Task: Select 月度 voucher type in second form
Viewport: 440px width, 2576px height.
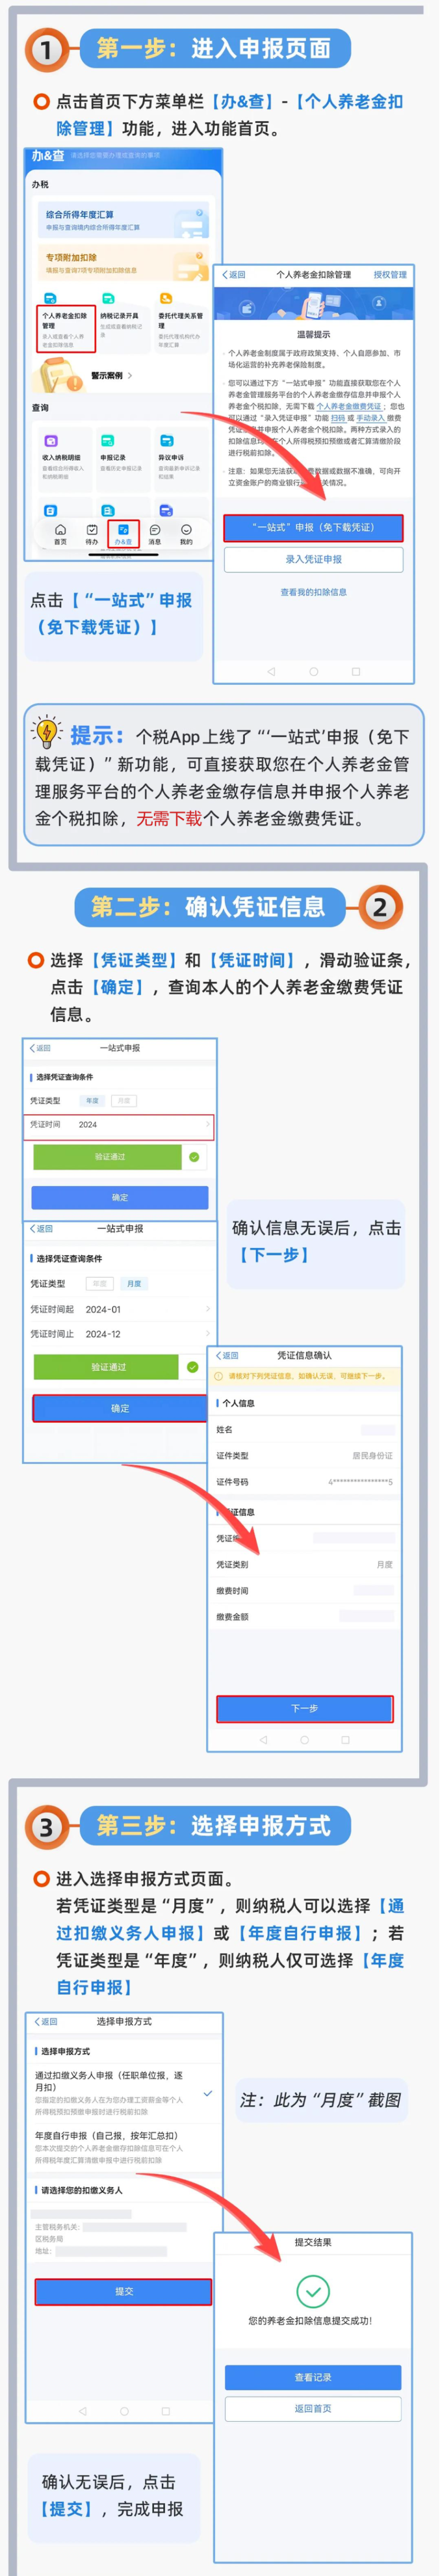Action: (x=134, y=1283)
